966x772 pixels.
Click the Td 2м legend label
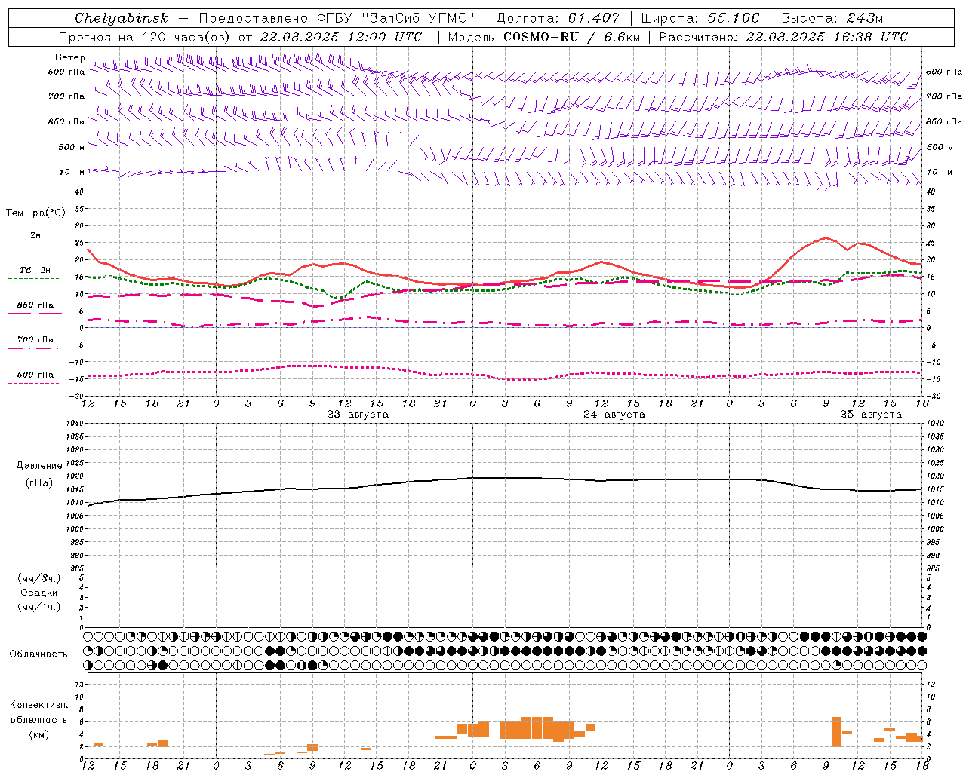coord(35,270)
